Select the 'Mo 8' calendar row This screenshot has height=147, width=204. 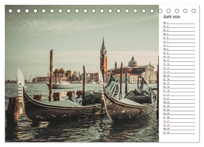pyautogui.click(x=179, y=49)
